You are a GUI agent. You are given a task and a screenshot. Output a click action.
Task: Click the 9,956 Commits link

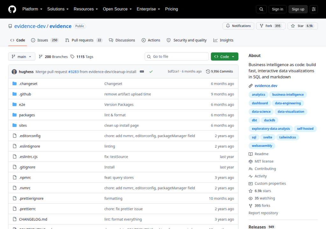(219, 72)
